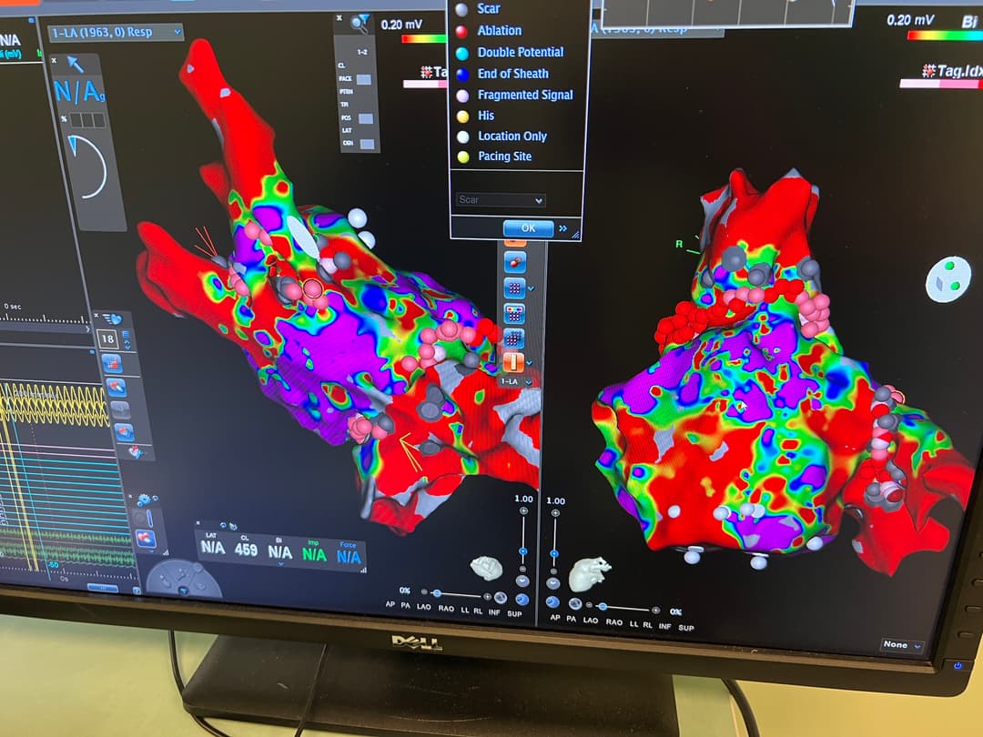Click the blue arrow icon in catheter panel
983x737 pixels.
point(76,64)
